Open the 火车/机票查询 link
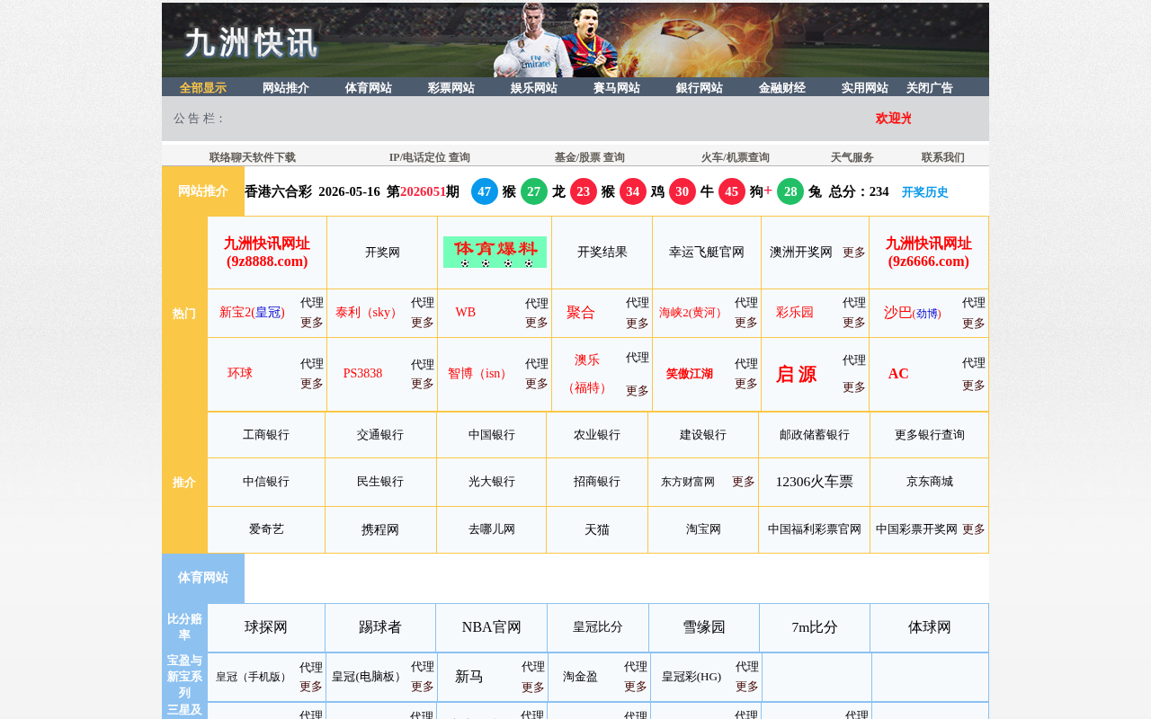Viewport: 1151px width, 719px height. (736, 157)
